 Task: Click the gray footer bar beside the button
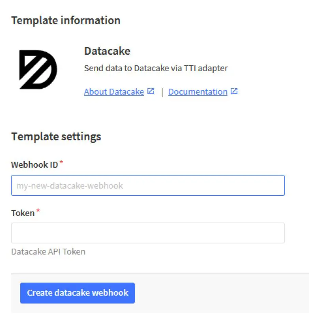point(221,293)
